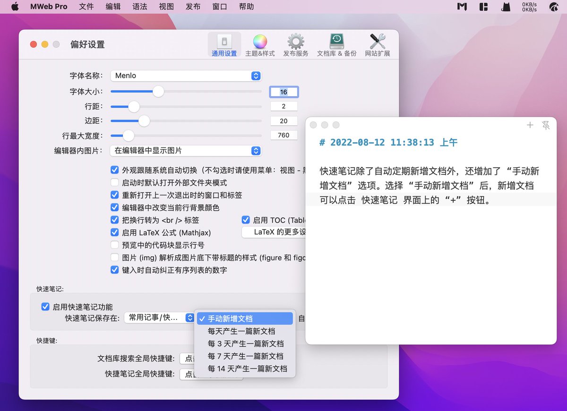Click the split-panel icon in the menu bar
Image resolution: width=567 pixels, height=411 pixels.
[x=483, y=7]
